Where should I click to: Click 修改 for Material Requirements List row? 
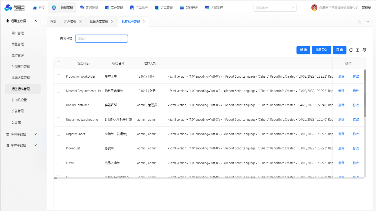point(356,91)
